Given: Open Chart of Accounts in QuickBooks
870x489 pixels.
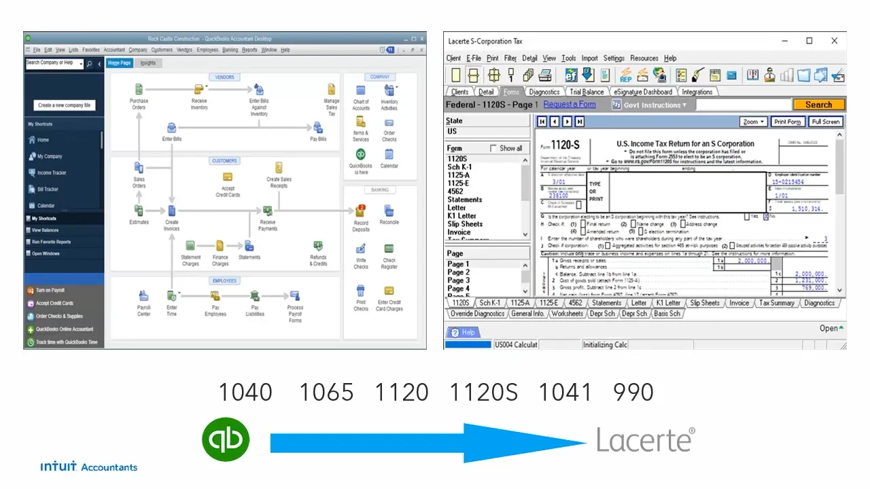Looking at the screenshot, I should 361,90.
